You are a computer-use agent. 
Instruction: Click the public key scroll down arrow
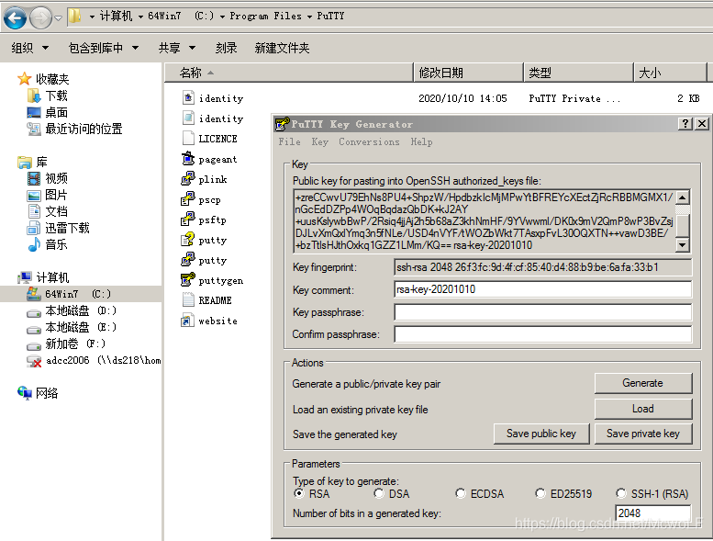point(683,245)
